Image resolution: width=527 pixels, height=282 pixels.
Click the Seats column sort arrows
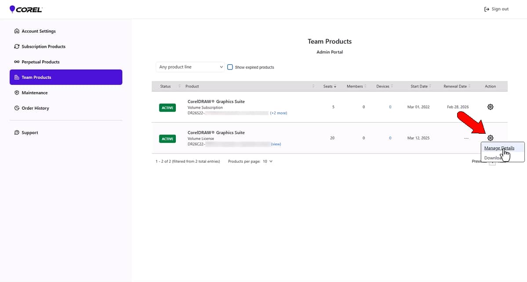pyautogui.click(x=336, y=86)
